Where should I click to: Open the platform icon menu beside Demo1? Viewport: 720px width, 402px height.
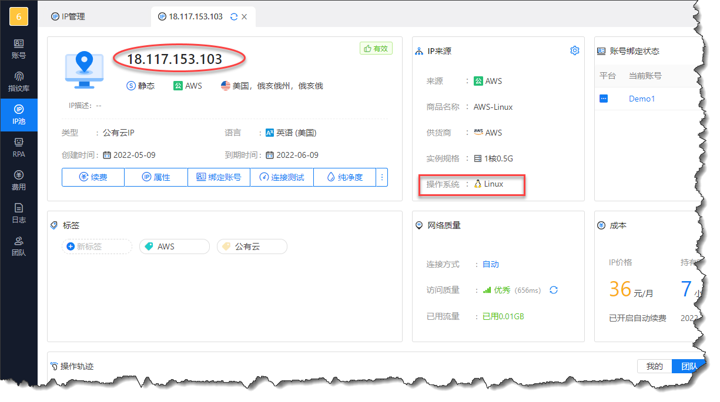click(x=604, y=99)
